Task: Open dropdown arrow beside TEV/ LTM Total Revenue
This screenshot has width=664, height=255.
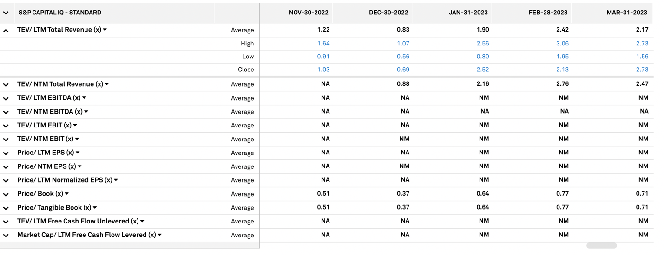Action: (x=105, y=30)
